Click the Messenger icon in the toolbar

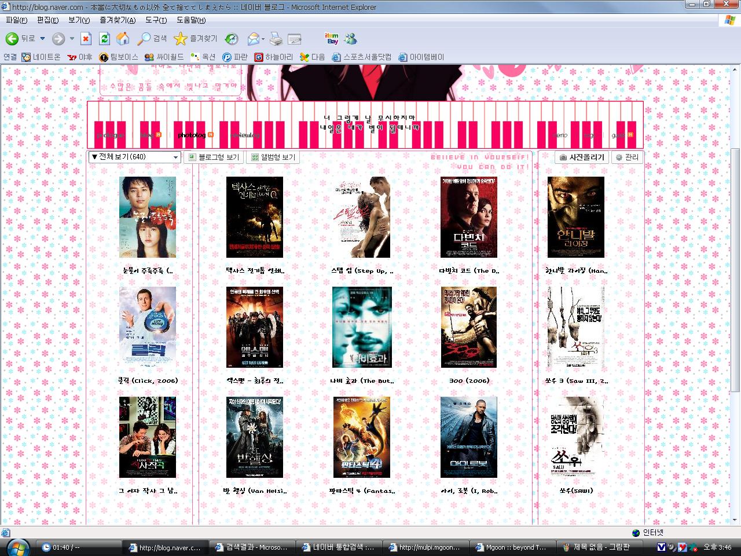point(350,39)
